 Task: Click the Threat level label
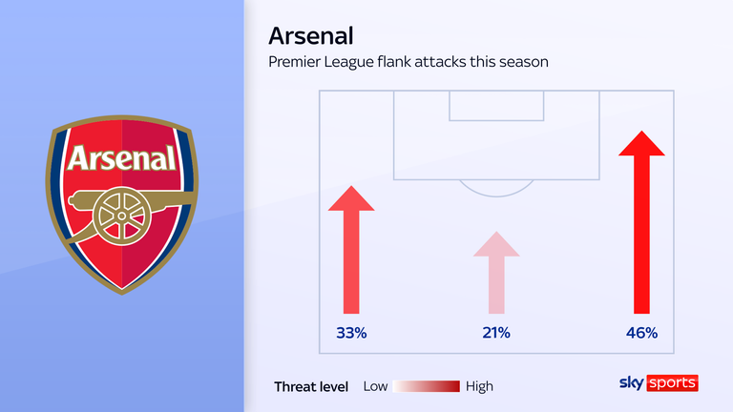point(309,386)
